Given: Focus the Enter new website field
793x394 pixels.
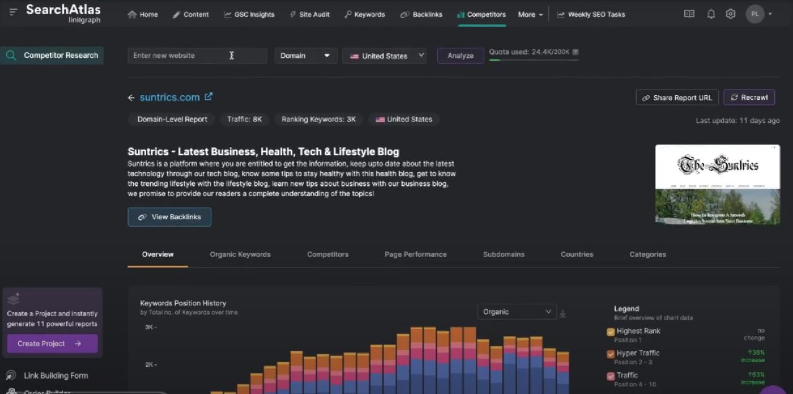Looking at the screenshot, I should 197,56.
